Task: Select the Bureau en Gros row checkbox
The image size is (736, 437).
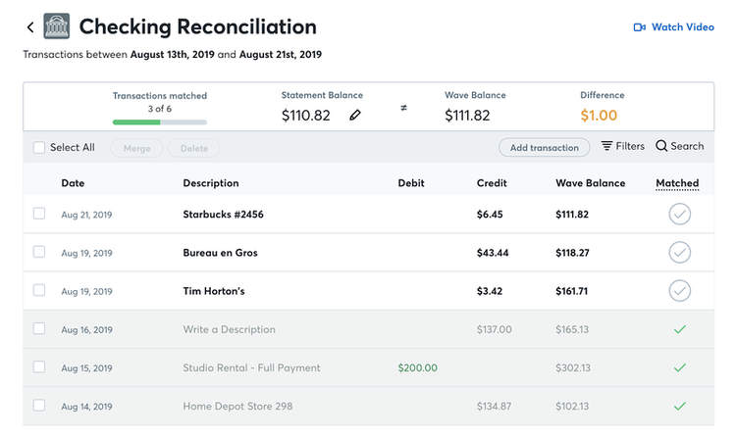Action: coord(39,252)
